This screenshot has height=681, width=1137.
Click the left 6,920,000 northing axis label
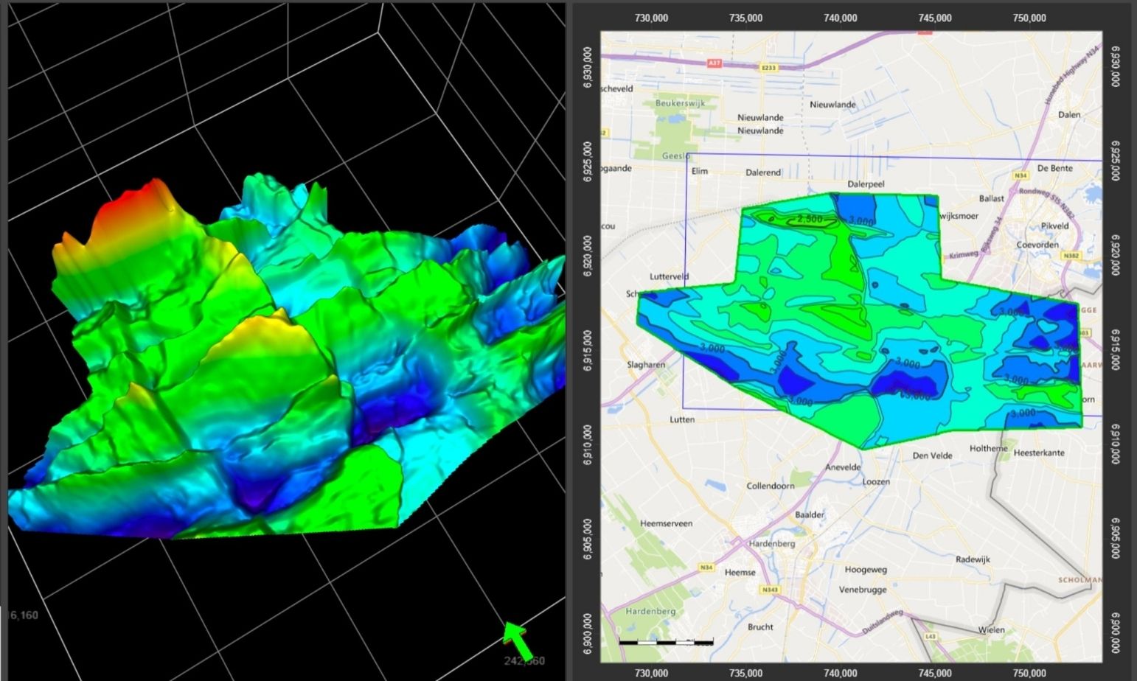click(x=588, y=256)
